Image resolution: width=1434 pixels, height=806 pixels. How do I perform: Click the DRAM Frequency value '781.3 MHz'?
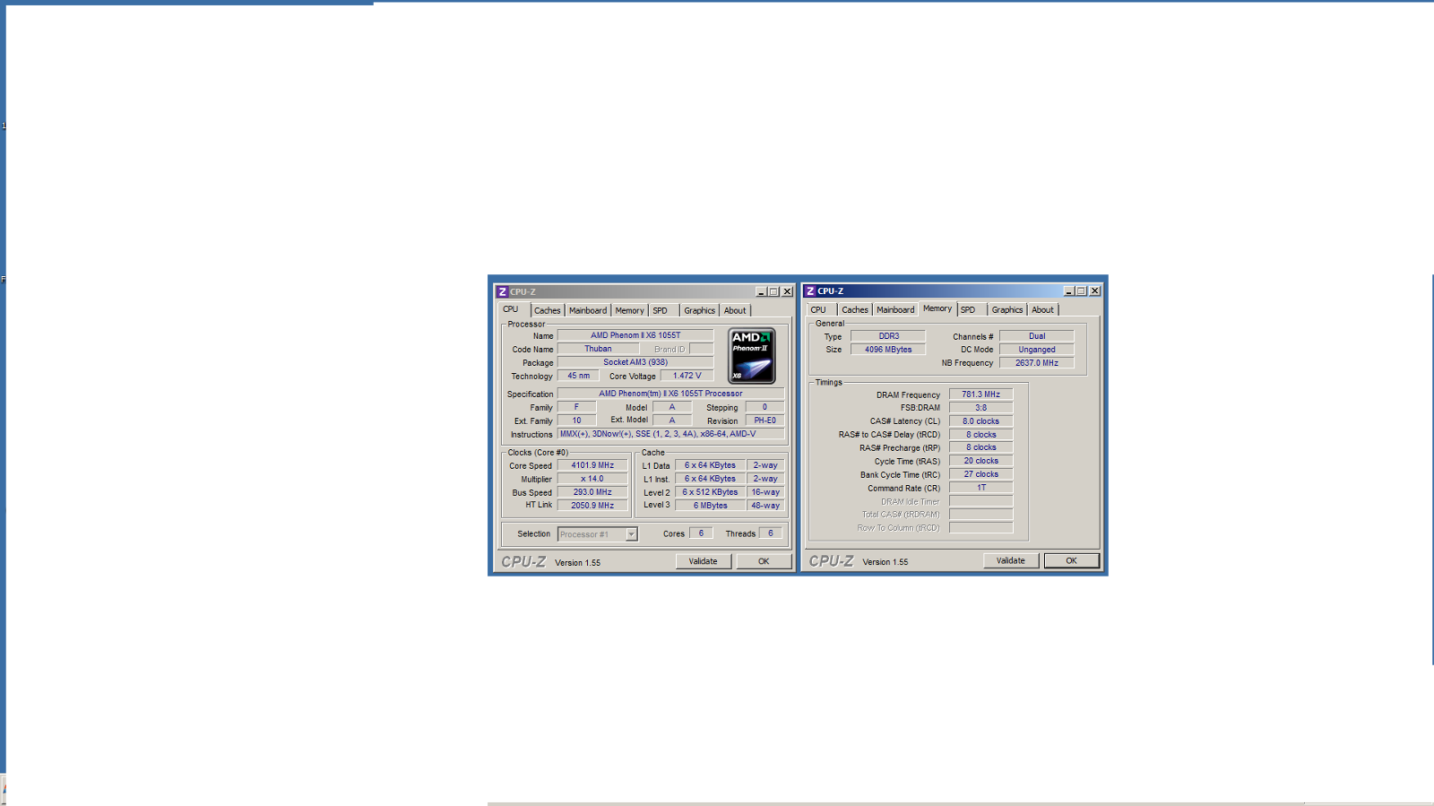click(x=980, y=394)
